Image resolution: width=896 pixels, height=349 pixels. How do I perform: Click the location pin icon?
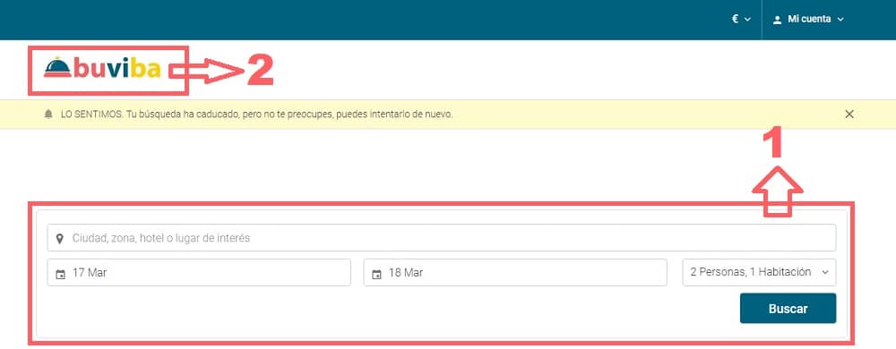[x=59, y=238]
